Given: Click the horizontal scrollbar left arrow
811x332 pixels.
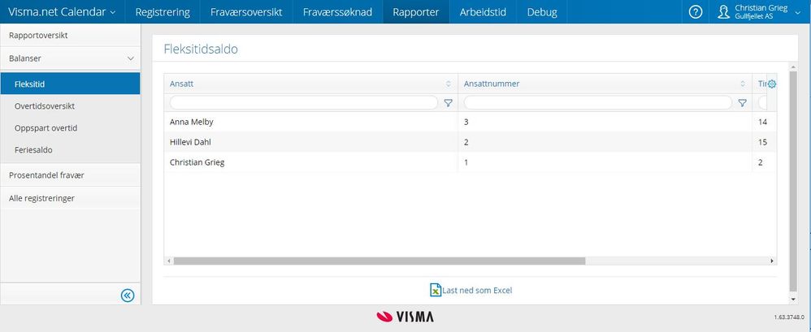Looking at the screenshot, I should [x=168, y=261].
